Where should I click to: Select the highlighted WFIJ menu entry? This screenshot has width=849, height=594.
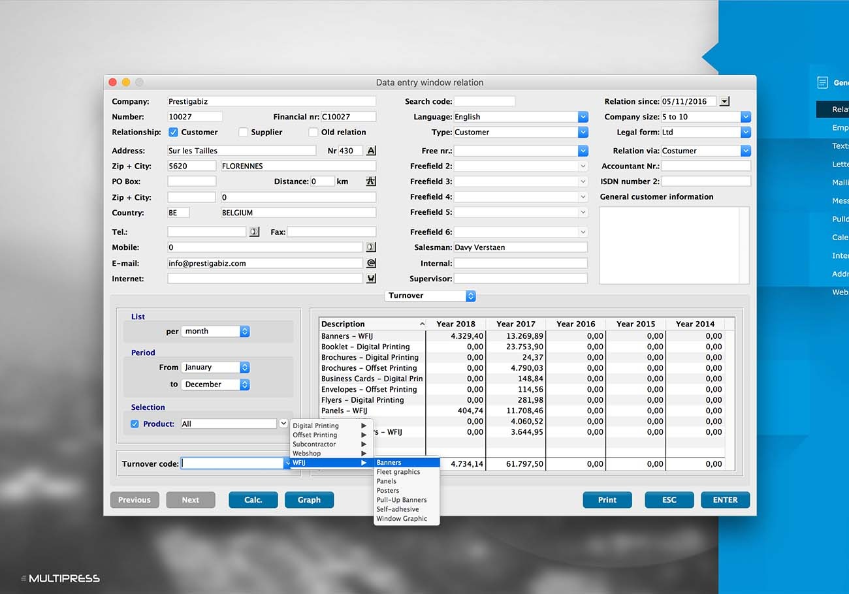pyautogui.click(x=331, y=463)
